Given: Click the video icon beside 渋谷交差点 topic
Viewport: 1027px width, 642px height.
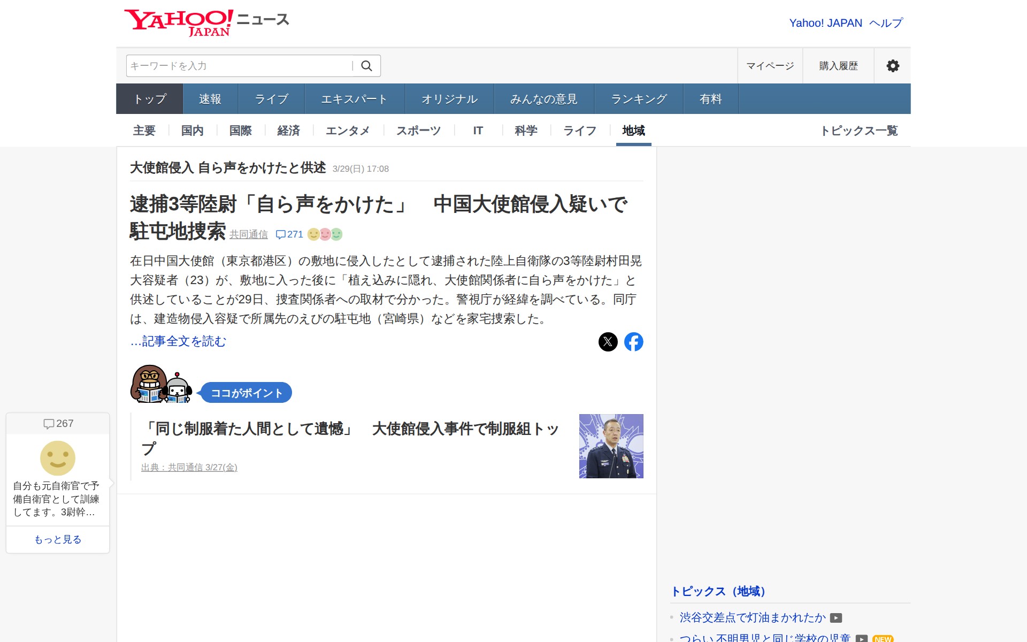Looking at the screenshot, I should (836, 618).
